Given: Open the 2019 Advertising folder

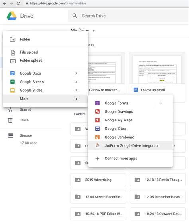Looking at the screenshot, I should [x=98, y=180].
